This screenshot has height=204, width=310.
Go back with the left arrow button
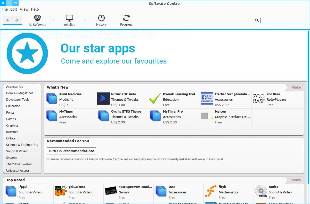(8, 20)
